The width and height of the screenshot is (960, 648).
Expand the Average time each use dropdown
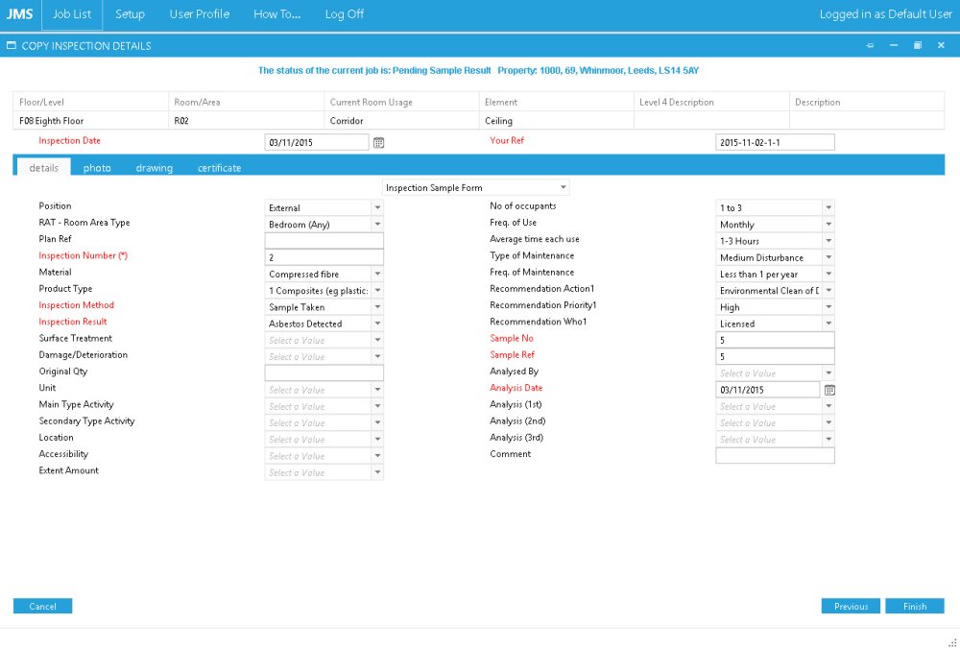828,241
